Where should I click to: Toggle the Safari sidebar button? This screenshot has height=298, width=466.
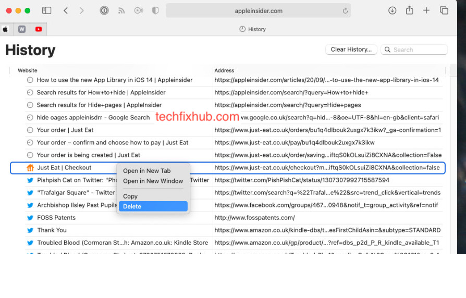pos(47,11)
